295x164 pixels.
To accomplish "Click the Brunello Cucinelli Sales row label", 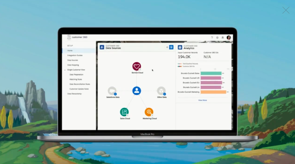I will (x=190, y=73).
